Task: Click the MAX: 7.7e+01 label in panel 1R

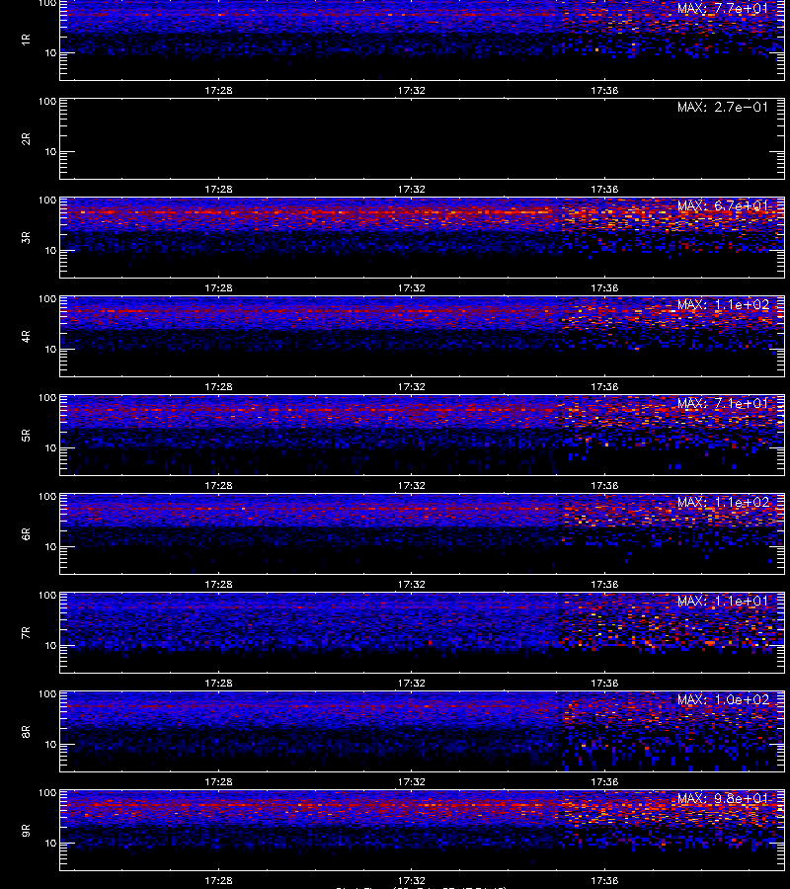Action: [x=723, y=9]
